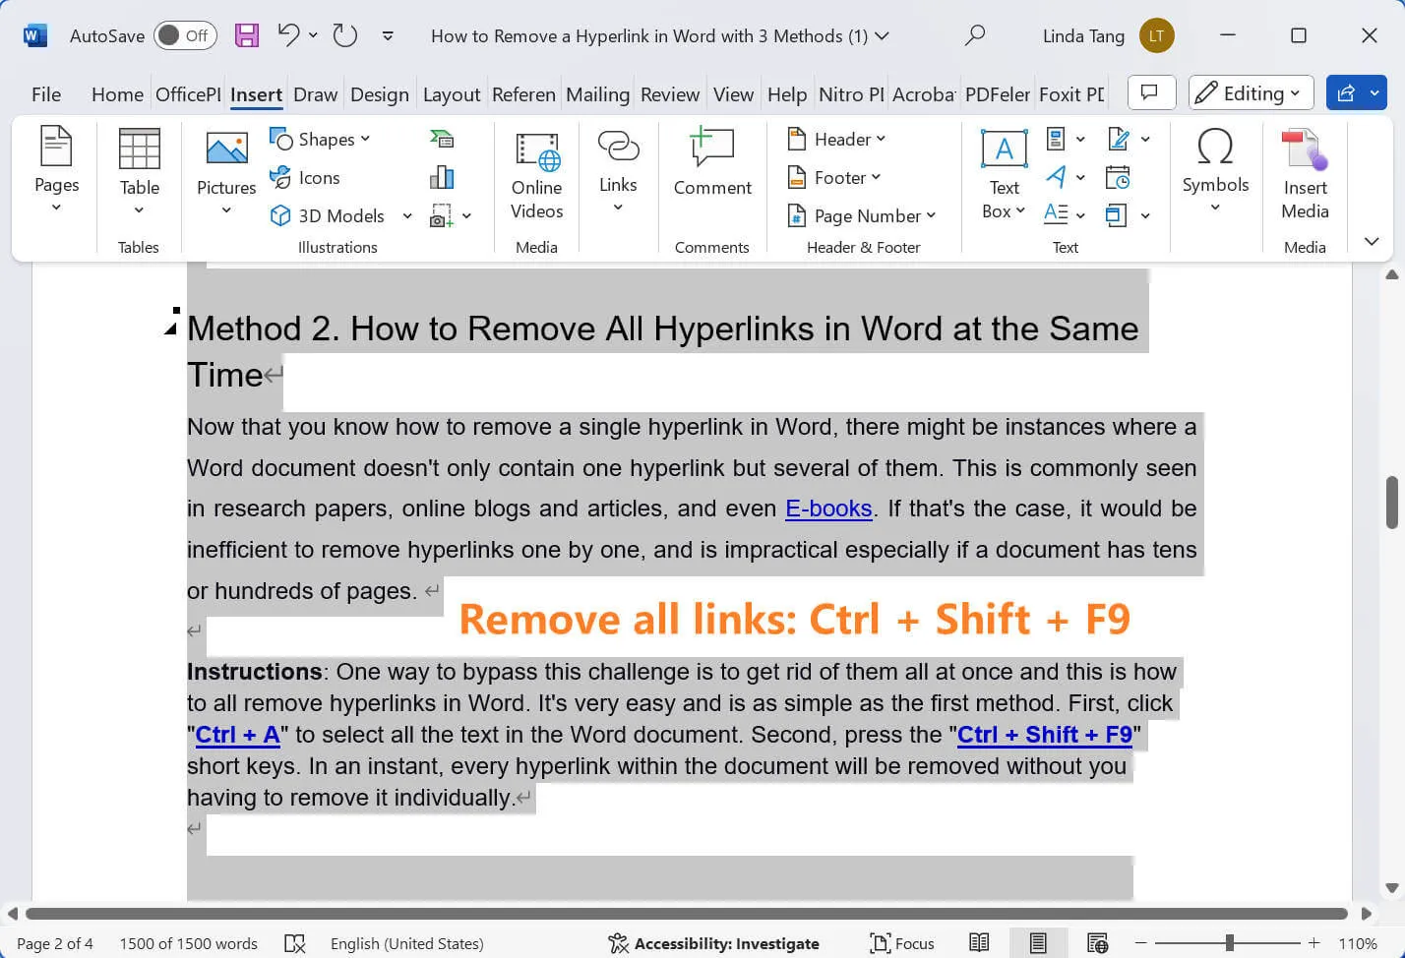Screen dimensions: 1405x958
Task: Insert Date & Time
Action: pos(1118,177)
